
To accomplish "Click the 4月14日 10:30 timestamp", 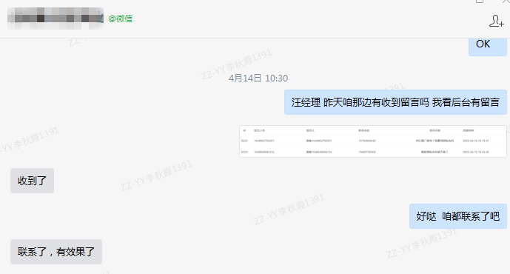I will click(258, 78).
